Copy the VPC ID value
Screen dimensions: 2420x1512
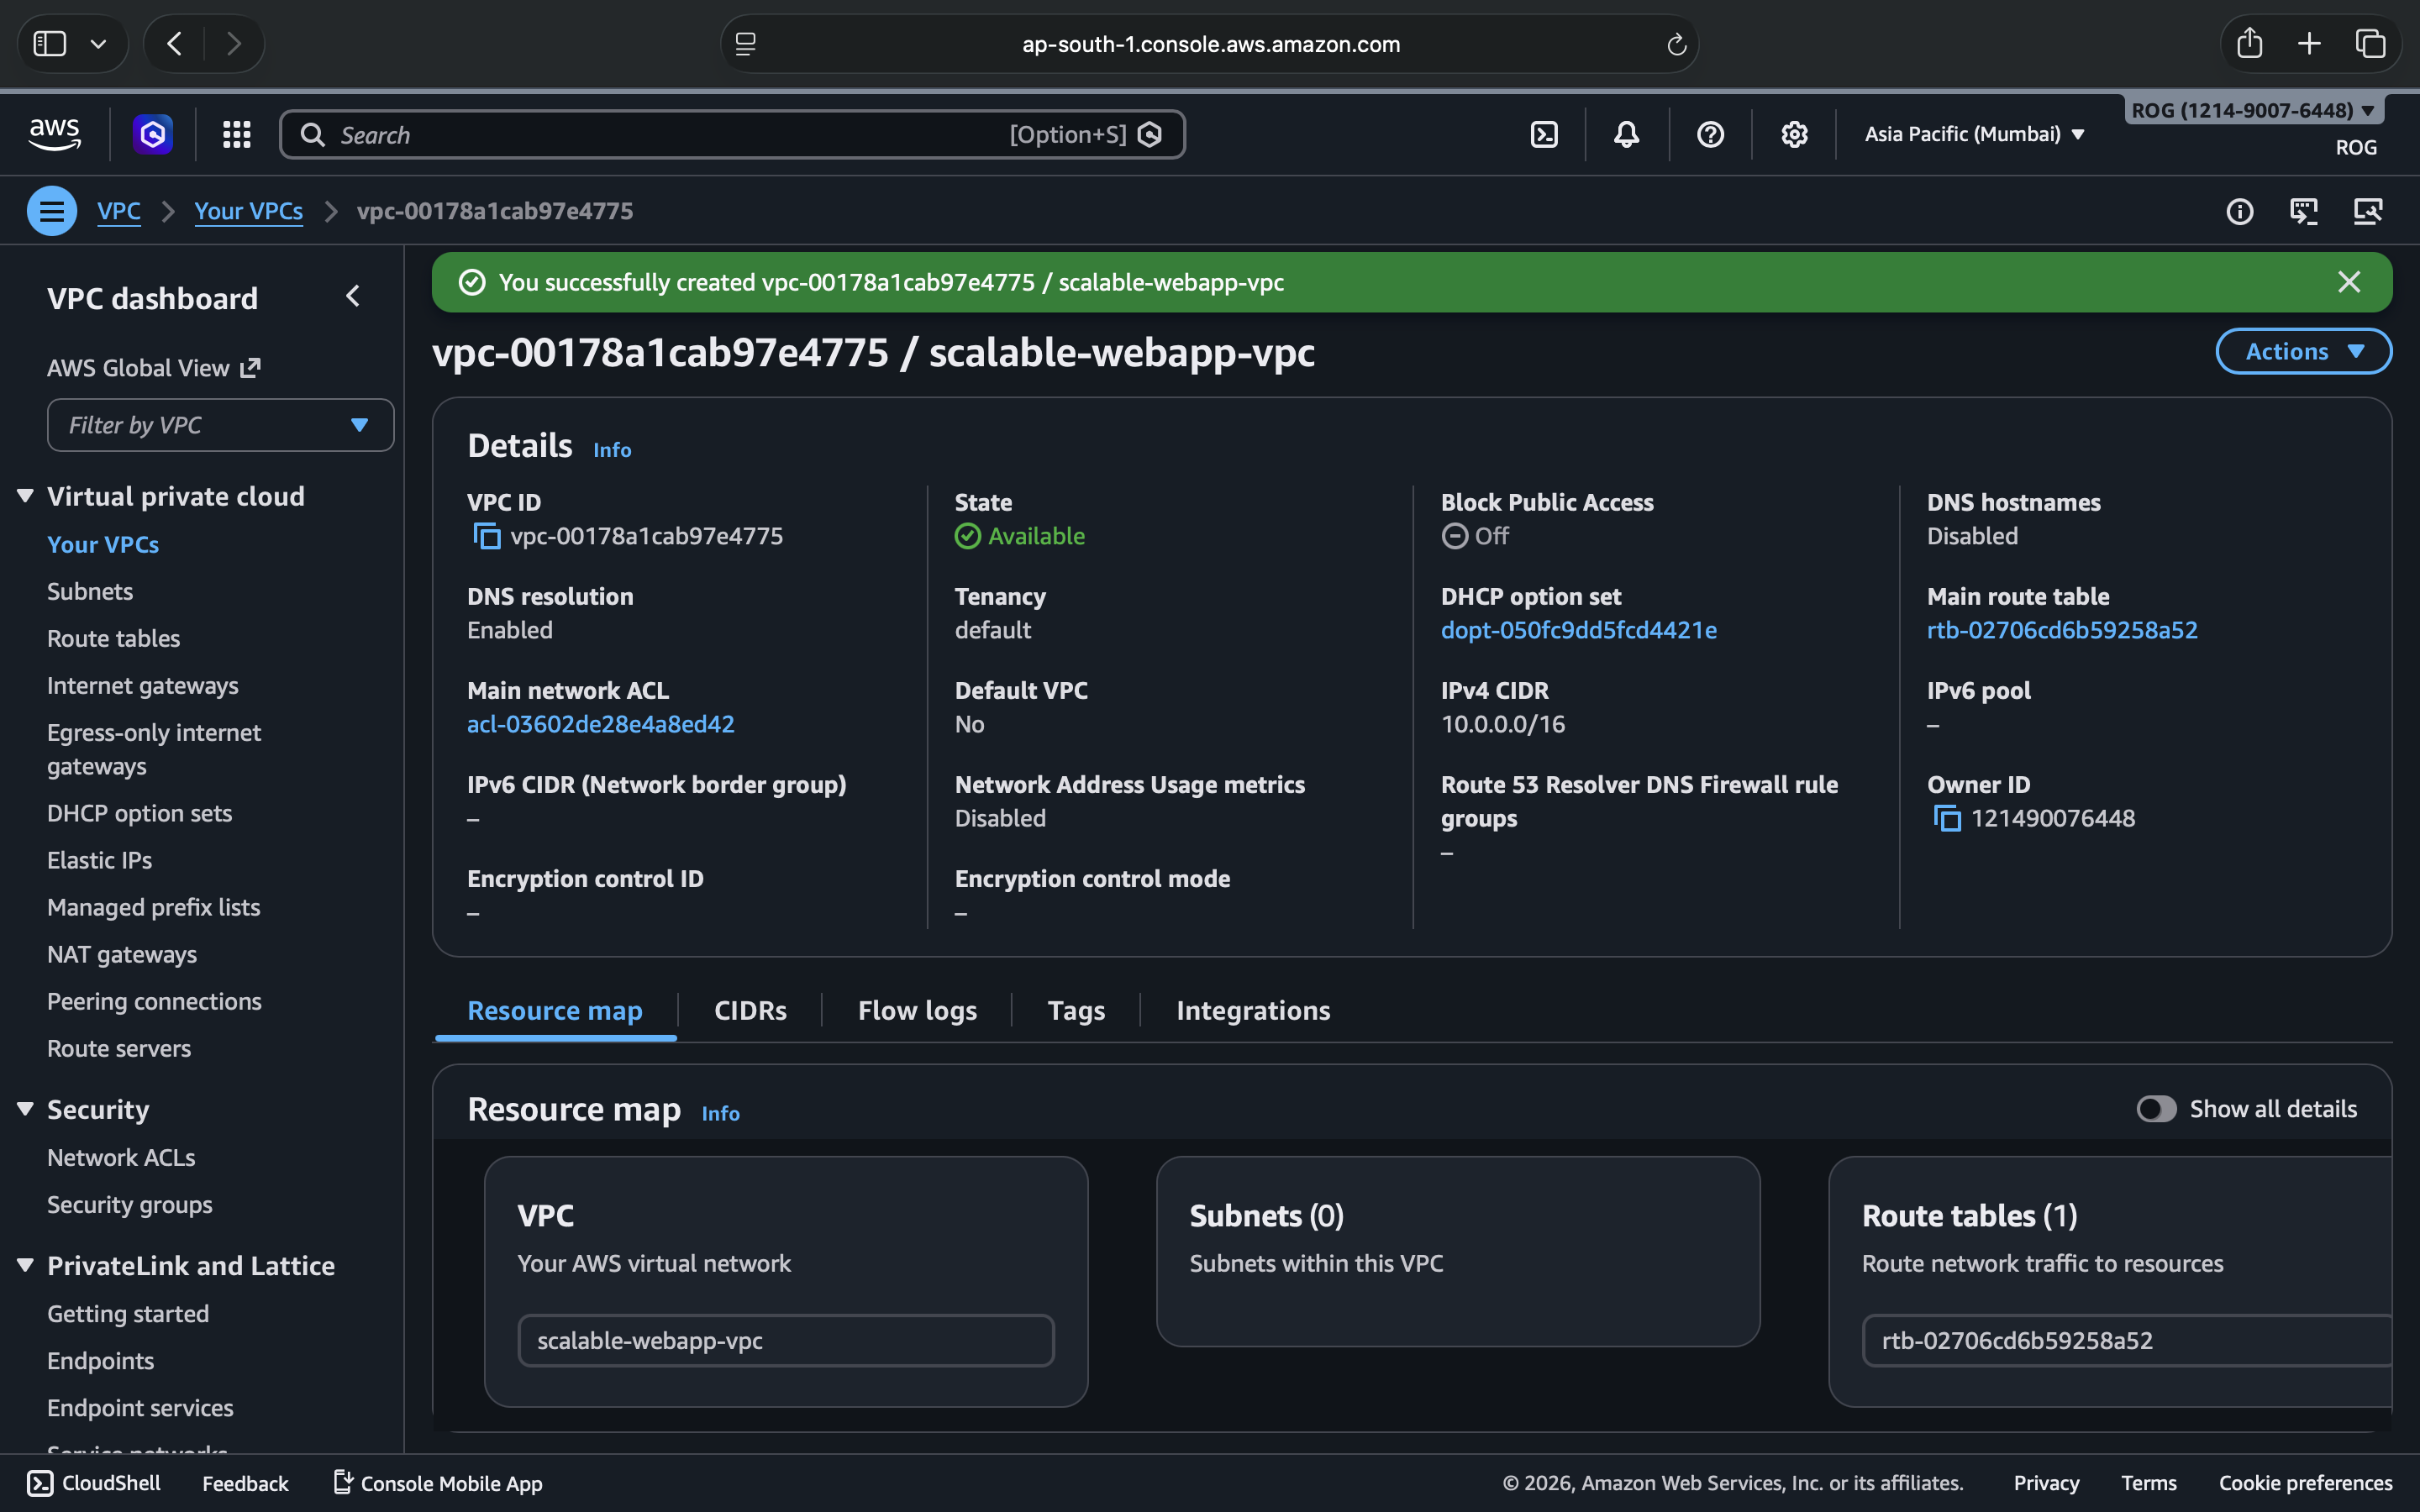[x=486, y=537]
